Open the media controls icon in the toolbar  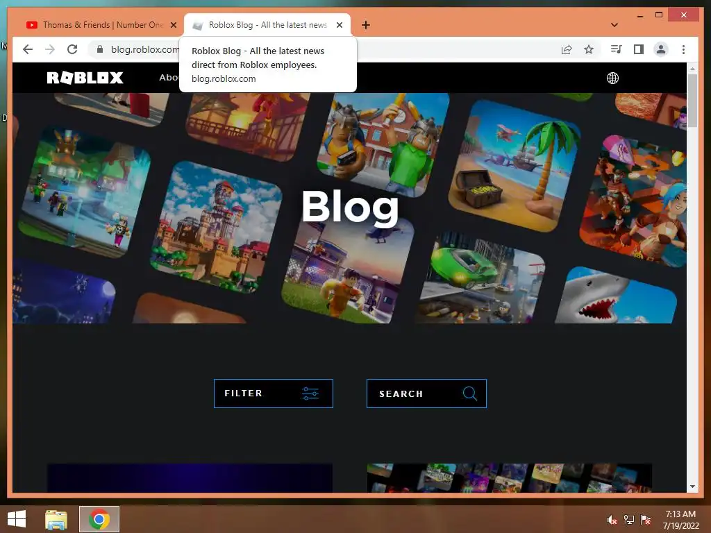pos(616,49)
